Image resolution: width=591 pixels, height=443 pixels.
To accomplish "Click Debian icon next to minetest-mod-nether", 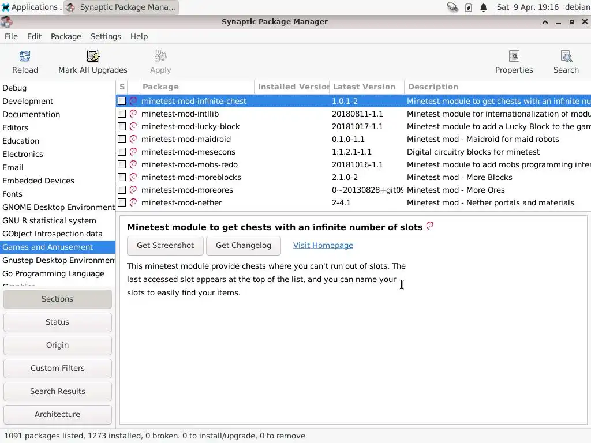I will (x=133, y=202).
